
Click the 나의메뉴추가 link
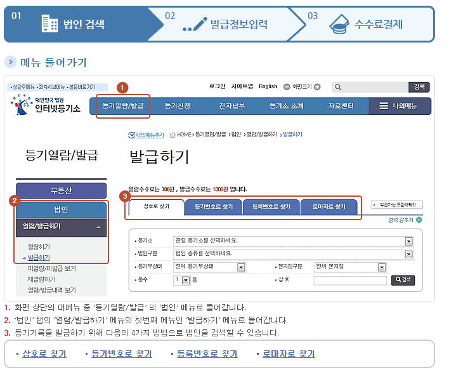coord(150,135)
